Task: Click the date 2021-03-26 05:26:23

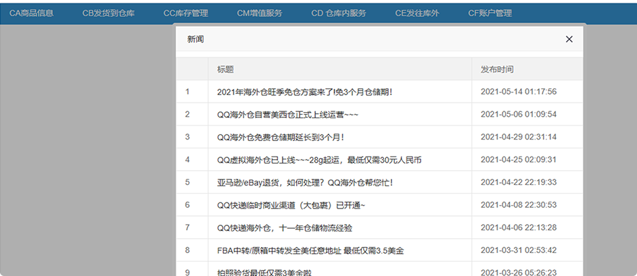Action: pyautogui.click(x=519, y=273)
